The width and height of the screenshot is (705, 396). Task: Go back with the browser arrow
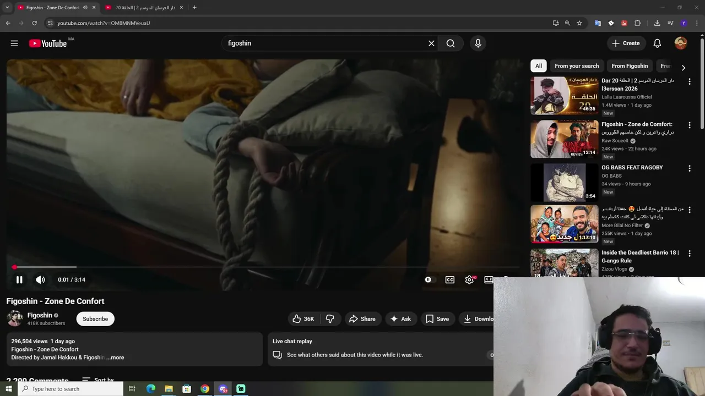8,23
